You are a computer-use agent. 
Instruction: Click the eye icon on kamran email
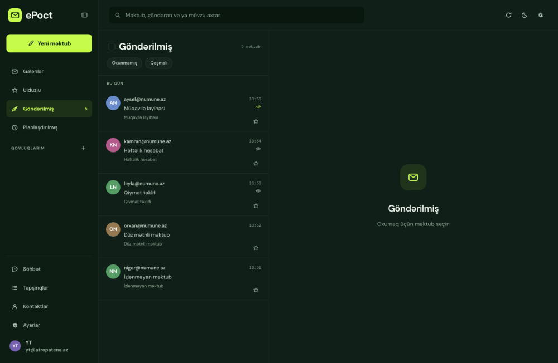point(258,149)
